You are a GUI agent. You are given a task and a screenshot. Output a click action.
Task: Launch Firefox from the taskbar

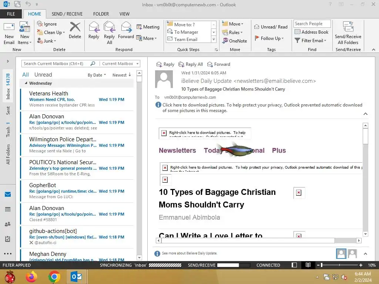[32, 277]
